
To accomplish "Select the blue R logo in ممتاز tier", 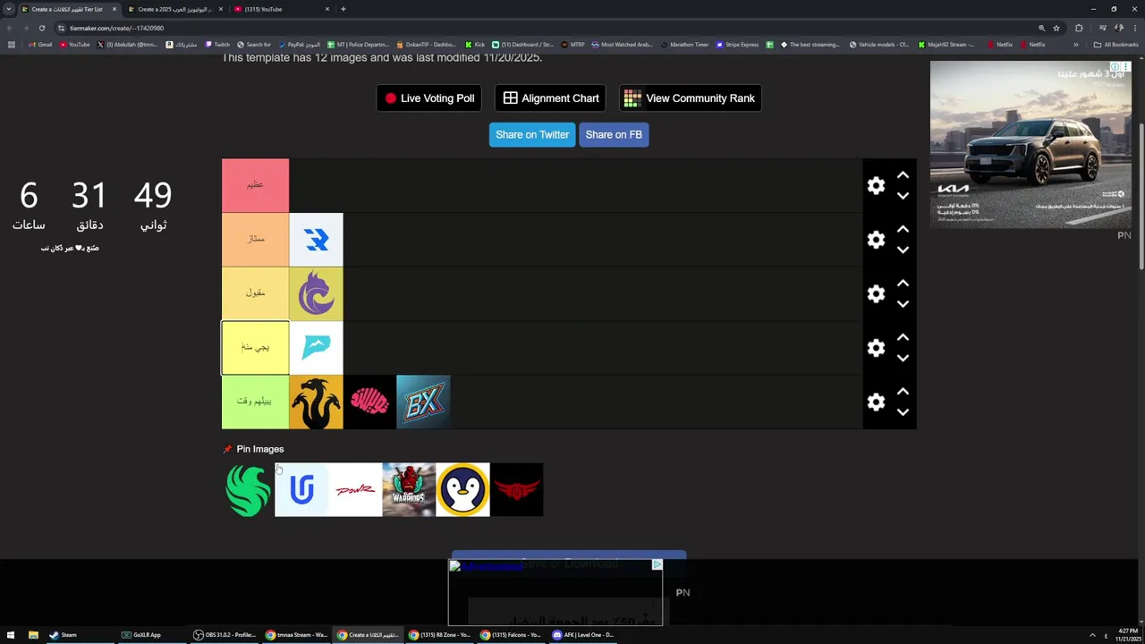I will pos(316,240).
